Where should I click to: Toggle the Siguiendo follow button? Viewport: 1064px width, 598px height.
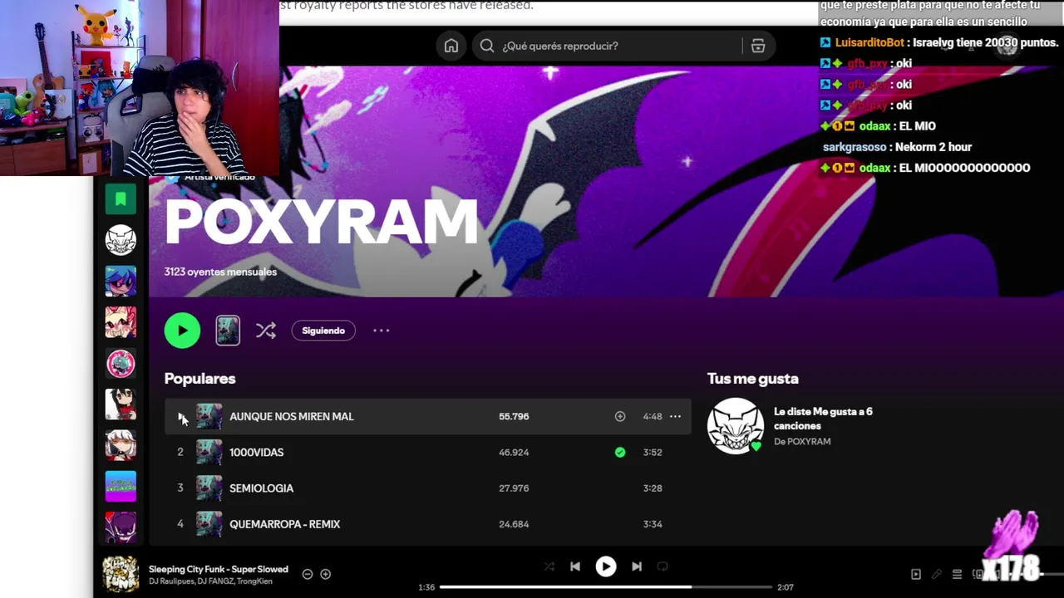tap(323, 331)
